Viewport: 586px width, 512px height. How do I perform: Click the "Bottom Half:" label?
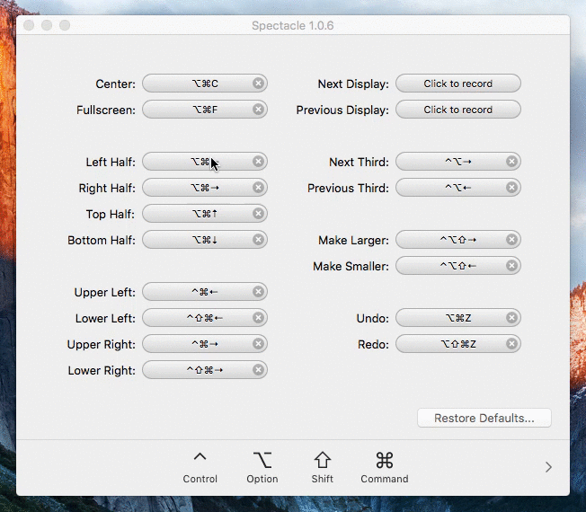point(102,240)
